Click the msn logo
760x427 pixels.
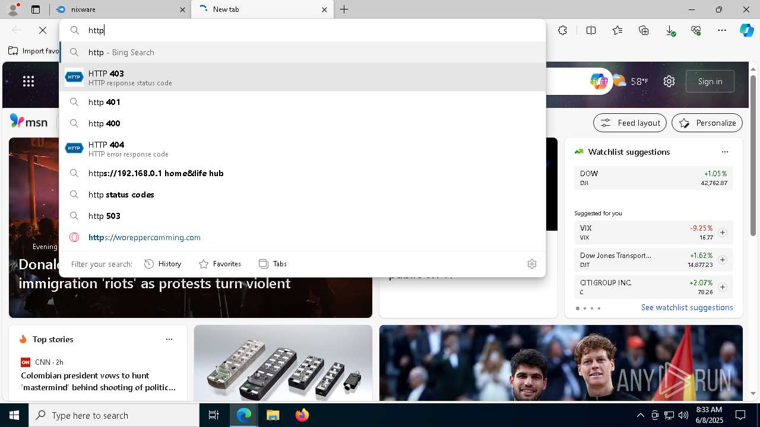[28, 122]
